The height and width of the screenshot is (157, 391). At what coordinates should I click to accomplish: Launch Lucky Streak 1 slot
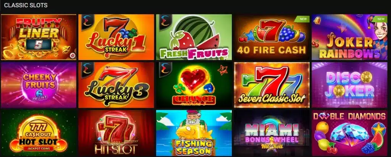tap(116, 37)
